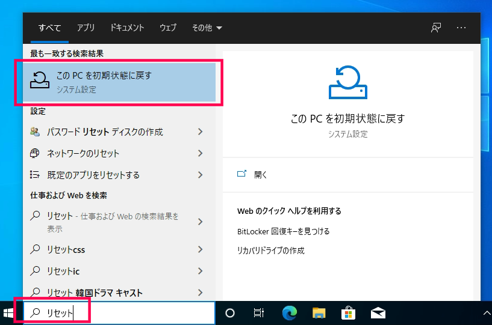492x325 pixels.
Task: Open the その他 dropdown filter
Action: [207, 28]
